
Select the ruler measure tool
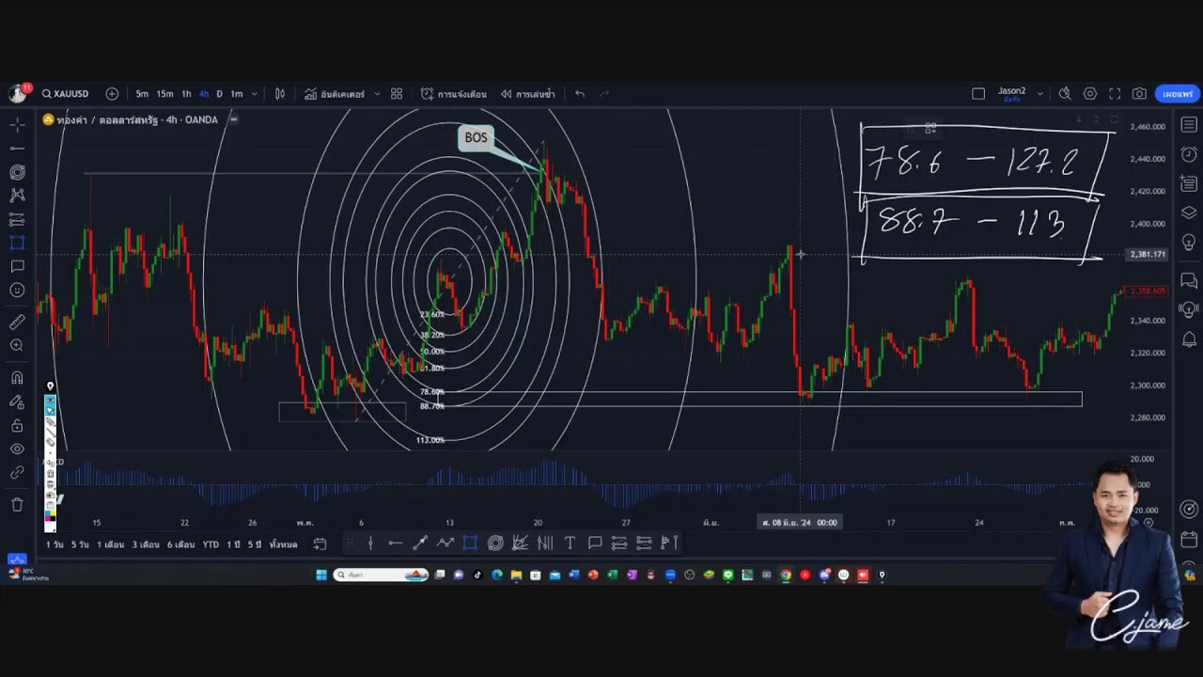(17, 322)
